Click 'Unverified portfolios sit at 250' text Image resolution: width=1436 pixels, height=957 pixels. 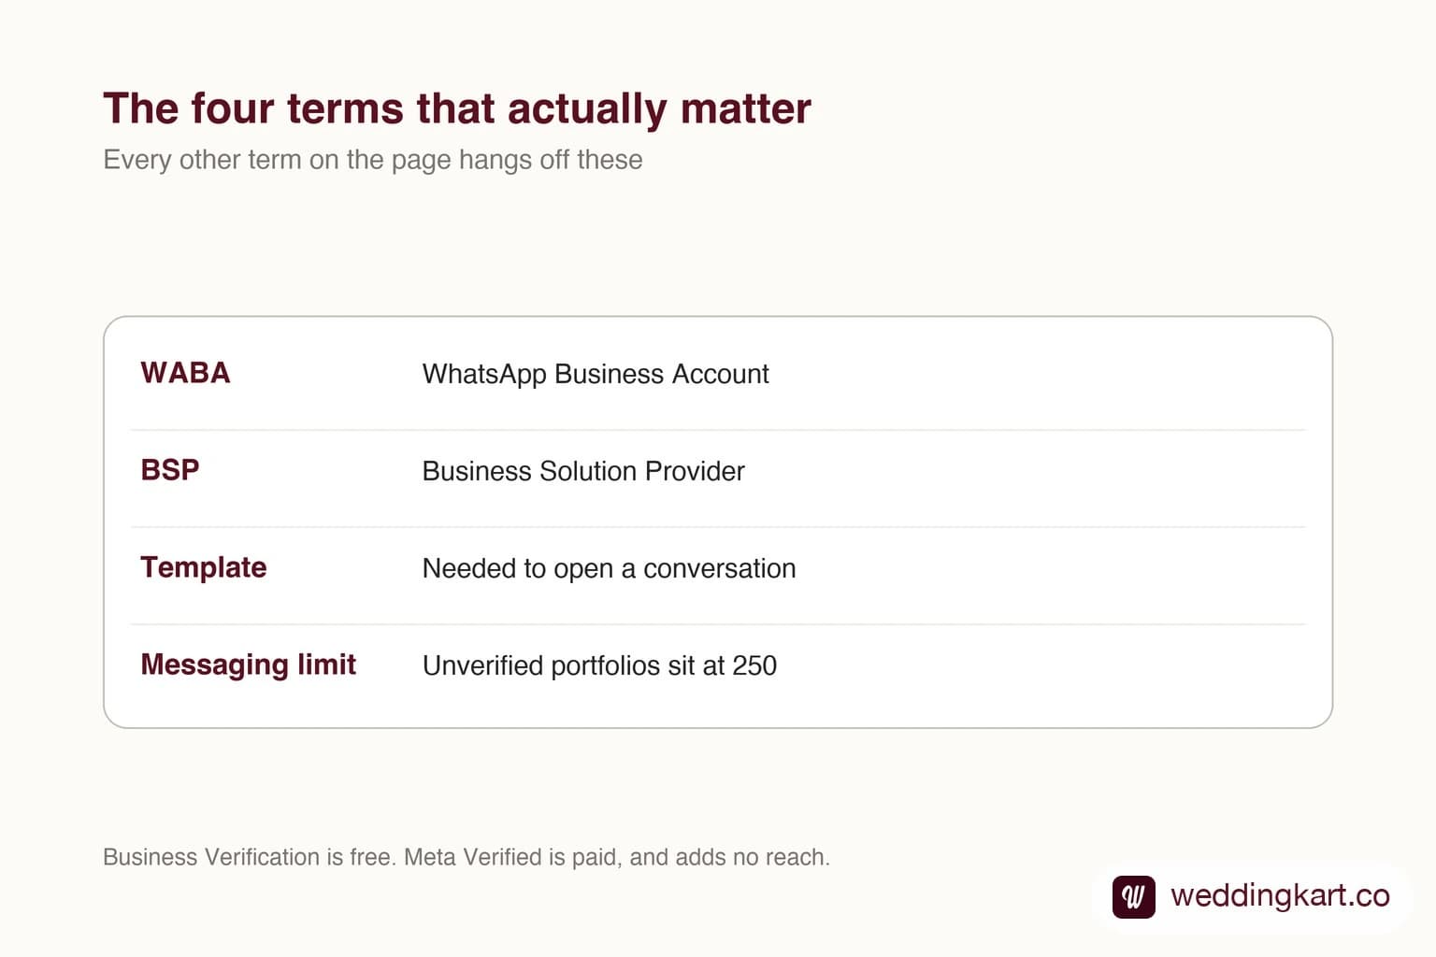coord(600,665)
